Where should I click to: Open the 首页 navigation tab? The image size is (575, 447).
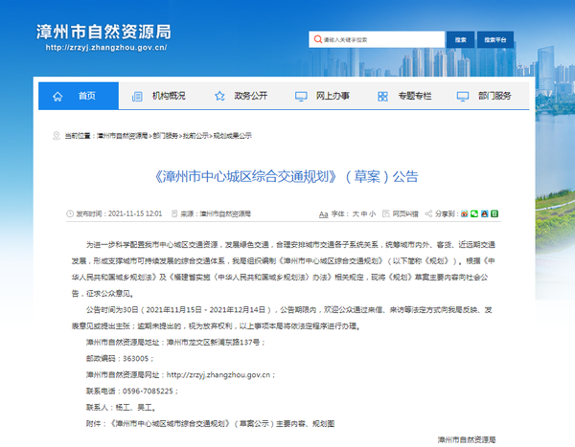(x=79, y=96)
